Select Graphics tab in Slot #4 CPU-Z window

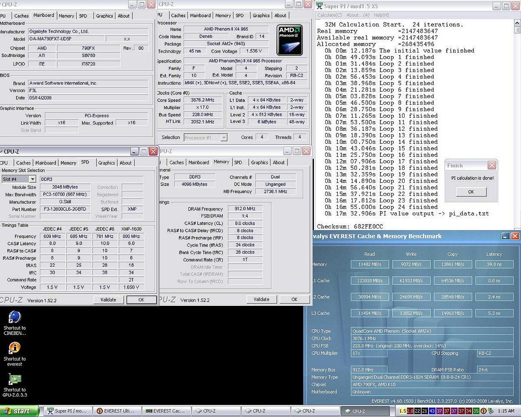[106, 163]
